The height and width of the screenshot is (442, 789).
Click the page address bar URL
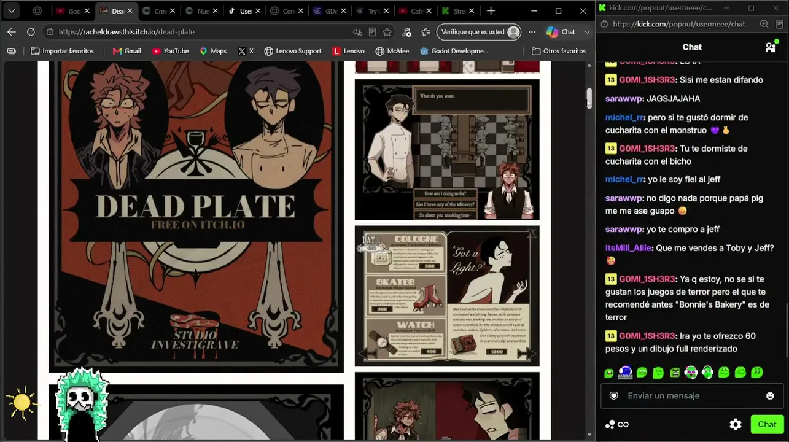click(126, 32)
